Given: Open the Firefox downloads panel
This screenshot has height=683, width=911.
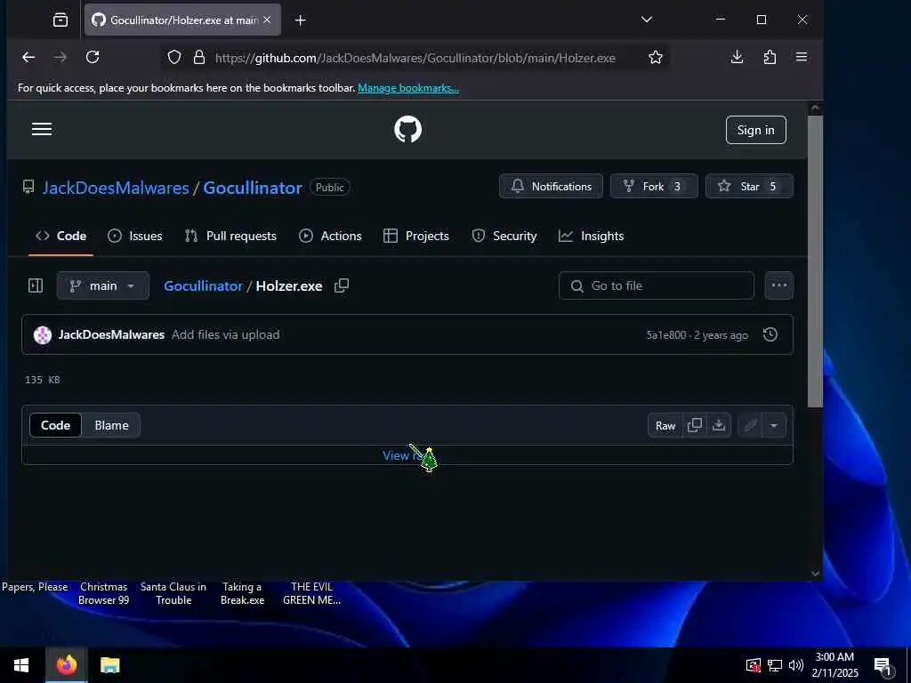Looking at the screenshot, I should [x=737, y=57].
